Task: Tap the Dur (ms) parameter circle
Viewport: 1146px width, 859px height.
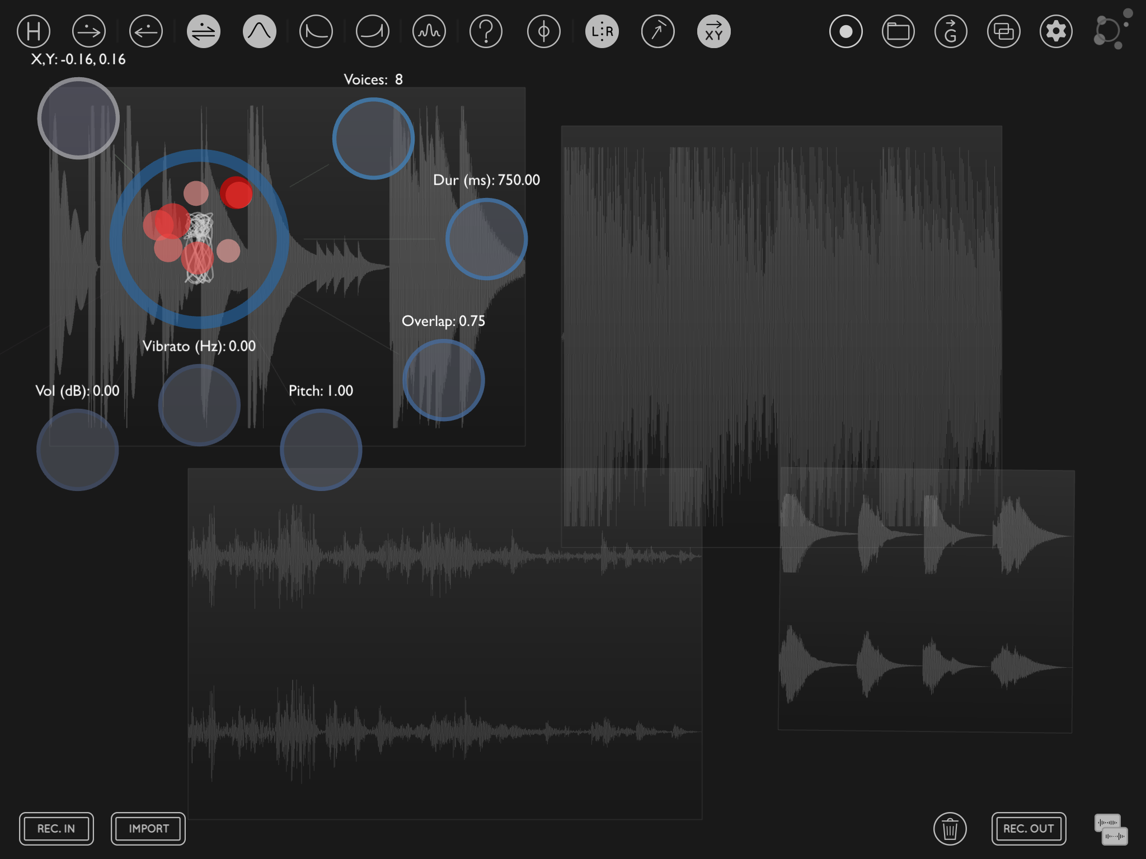Action: pyautogui.click(x=486, y=239)
